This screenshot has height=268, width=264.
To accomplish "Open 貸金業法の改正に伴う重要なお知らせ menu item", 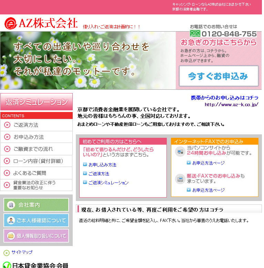I will tap(36, 185).
